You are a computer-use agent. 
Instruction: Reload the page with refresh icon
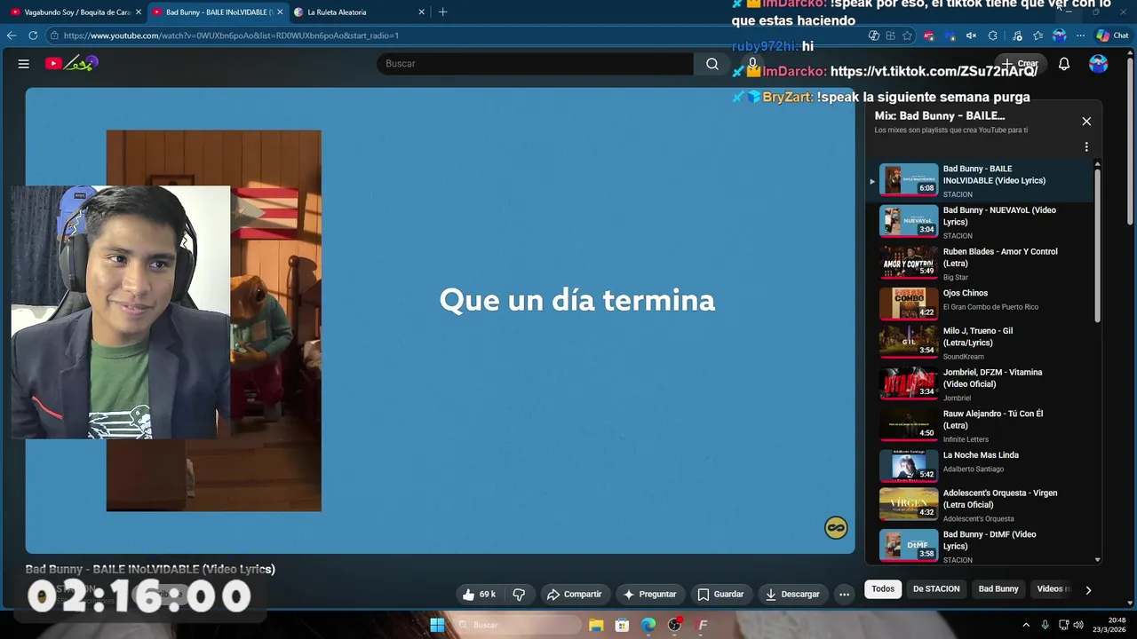click(x=33, y=35)
